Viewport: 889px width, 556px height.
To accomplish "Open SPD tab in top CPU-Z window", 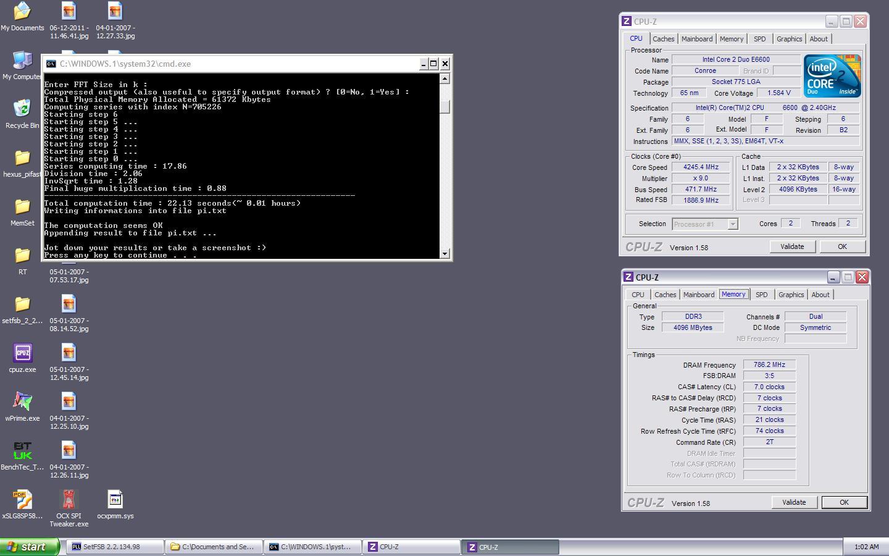I will click(x=760, y=39).
